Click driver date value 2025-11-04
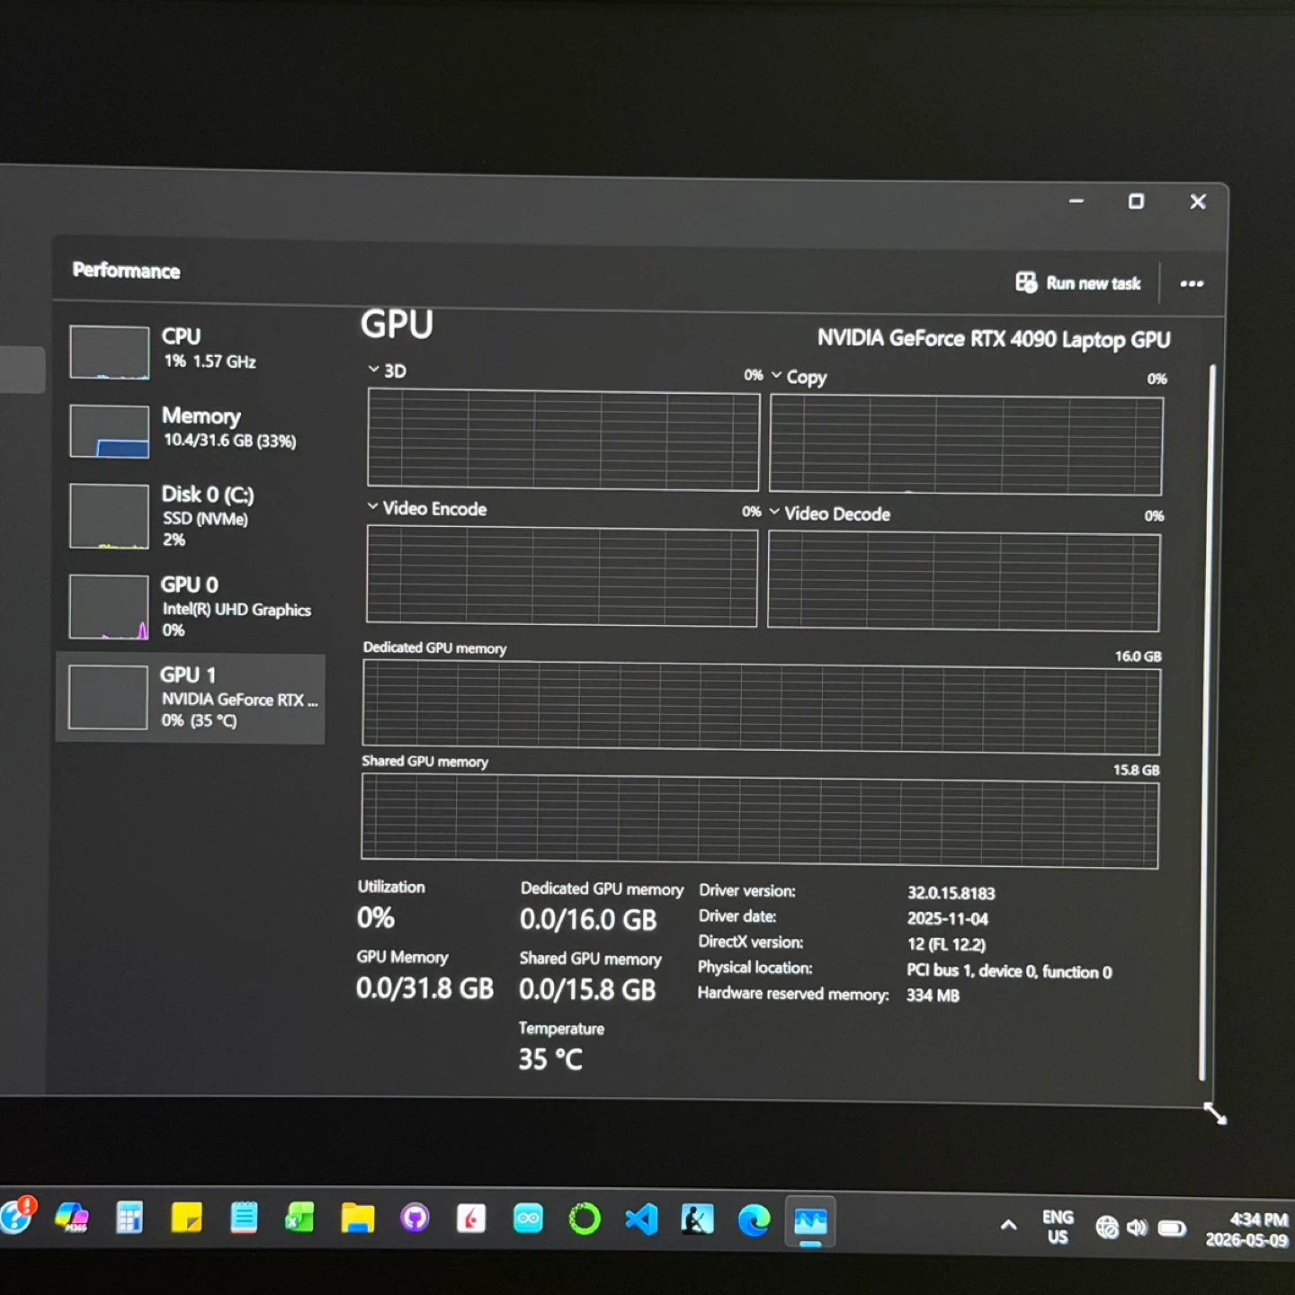This screenshot has width=1295, height=1295. (947, 918)
